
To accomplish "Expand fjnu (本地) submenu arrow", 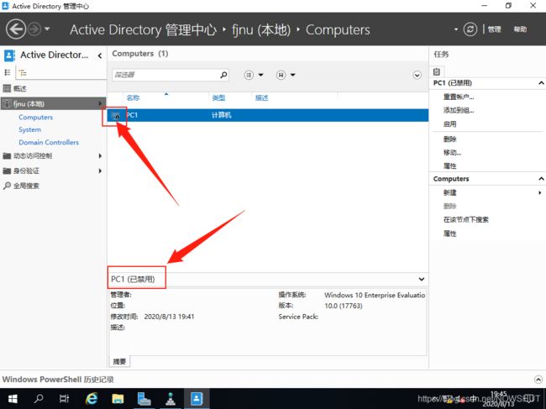I will point(100,103).
